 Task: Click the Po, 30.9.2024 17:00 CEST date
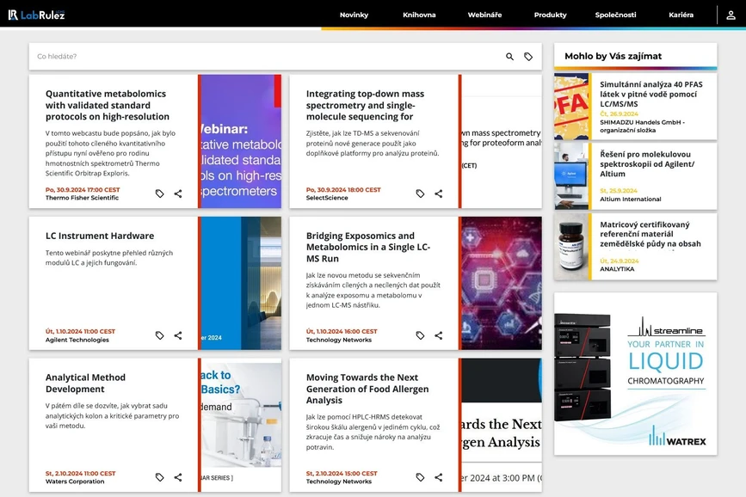[x=83, y=190]
